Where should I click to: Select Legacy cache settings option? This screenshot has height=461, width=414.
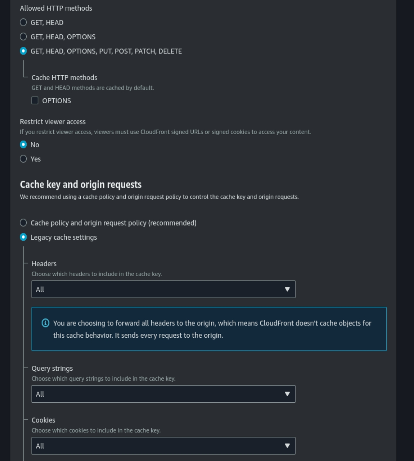click(24, 237)
